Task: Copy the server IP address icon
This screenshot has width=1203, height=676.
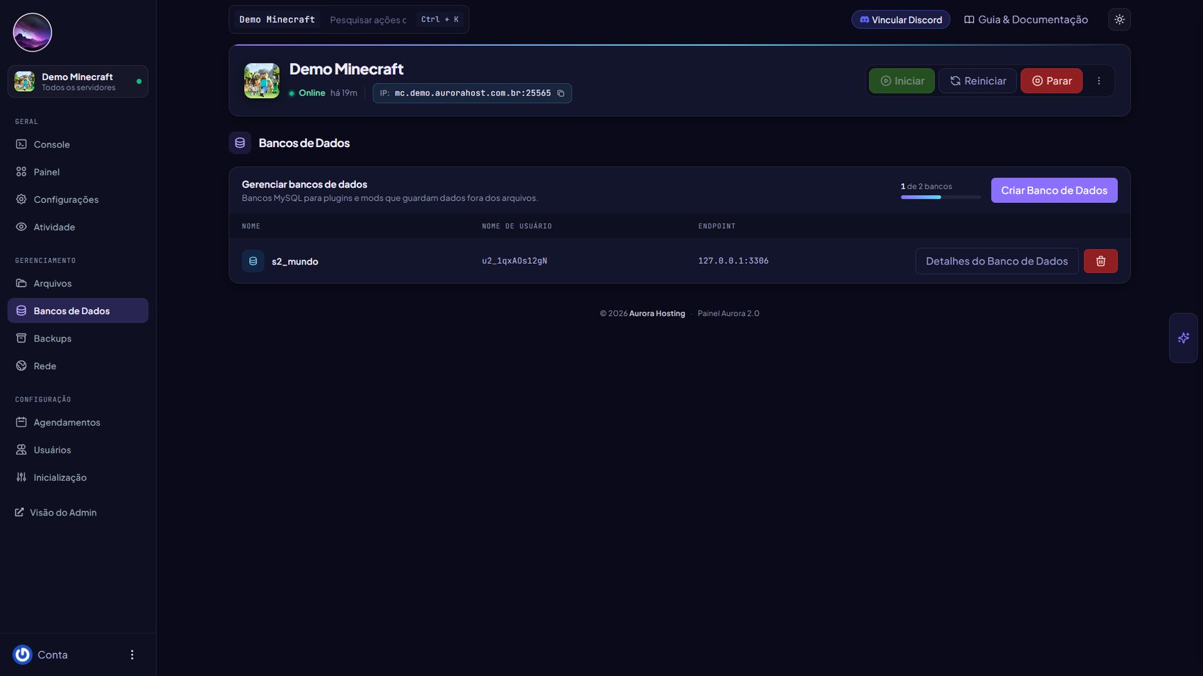Action: click(560, 93)
